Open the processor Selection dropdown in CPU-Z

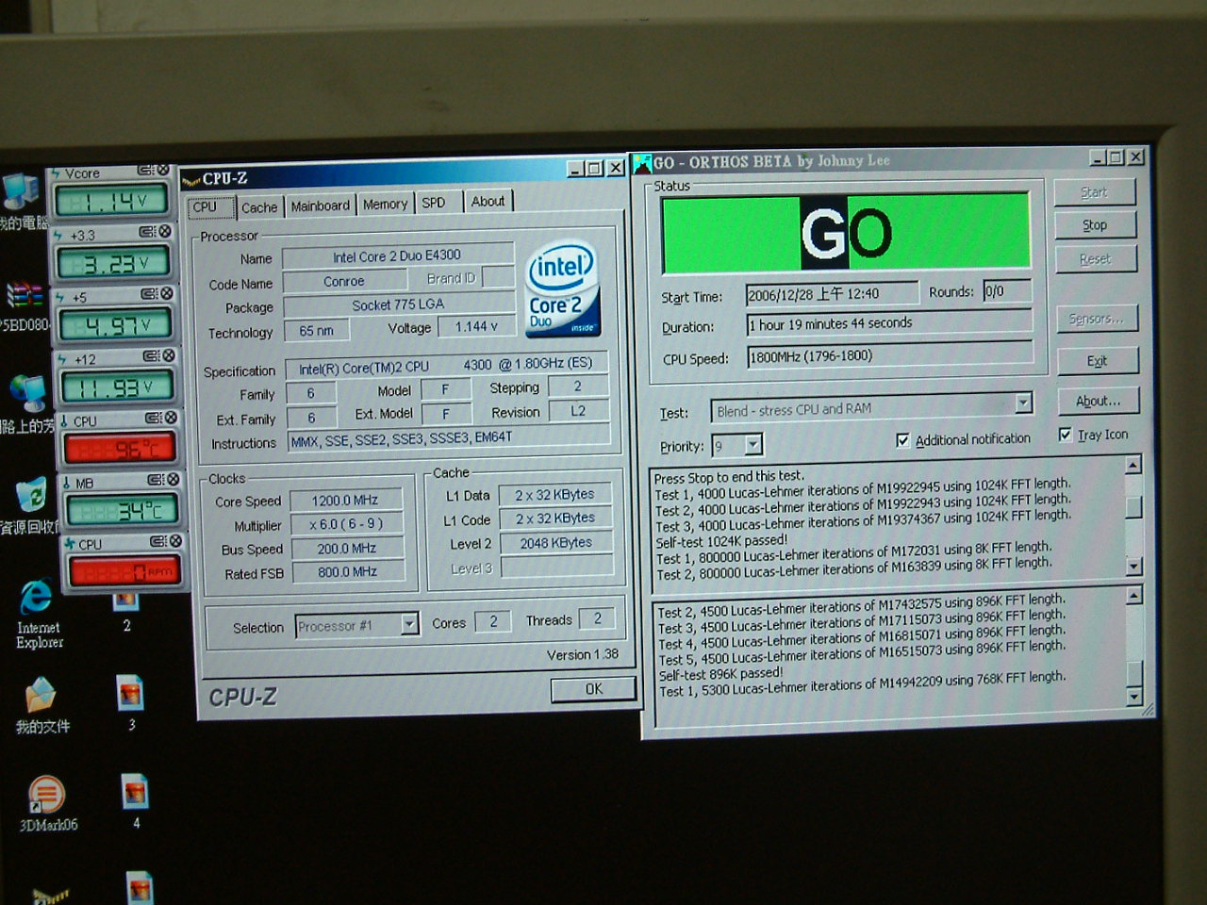point(409,624)
